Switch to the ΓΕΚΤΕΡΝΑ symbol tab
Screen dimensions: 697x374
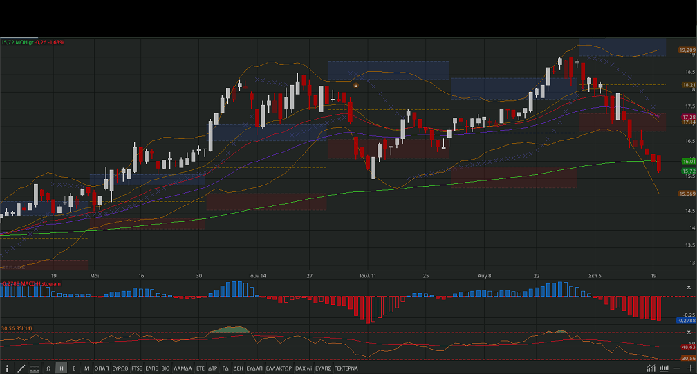[x=346, y=368]
